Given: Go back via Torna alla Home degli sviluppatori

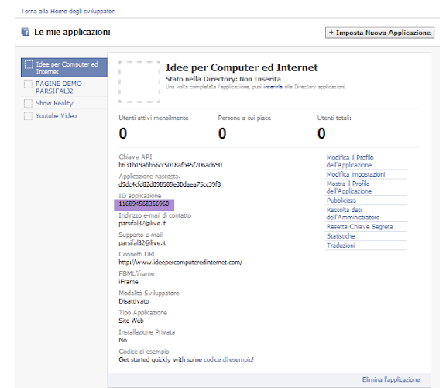Looking at the screenshot, I should point(68,11).
